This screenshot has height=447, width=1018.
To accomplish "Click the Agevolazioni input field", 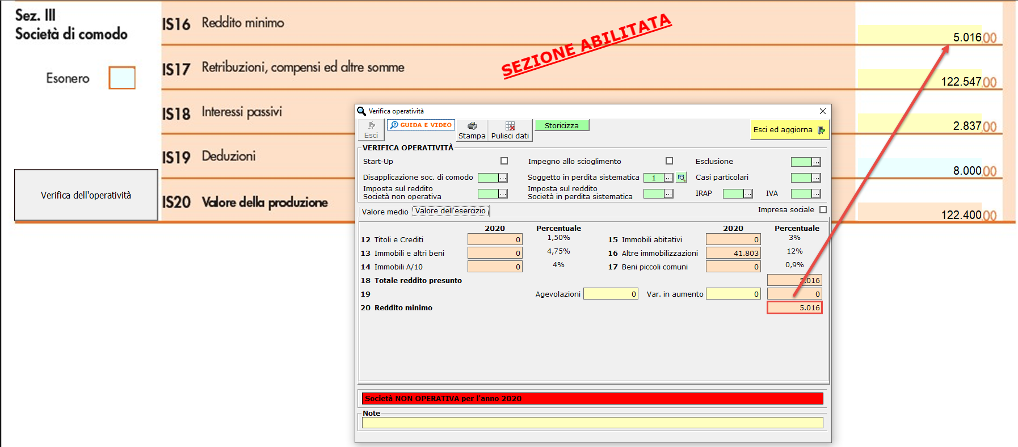I will [611, 294].
